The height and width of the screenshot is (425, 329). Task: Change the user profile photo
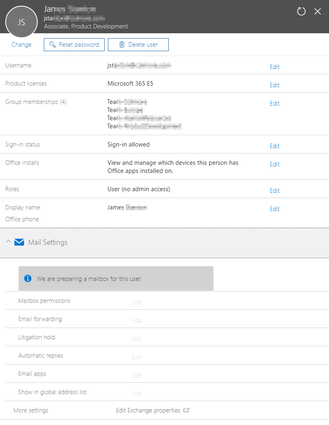22,45
